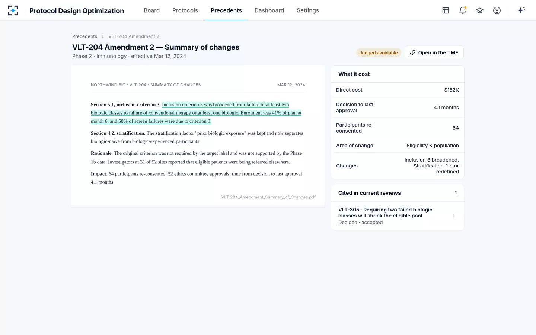Select the Precedents tab

(x=226, y=10)
